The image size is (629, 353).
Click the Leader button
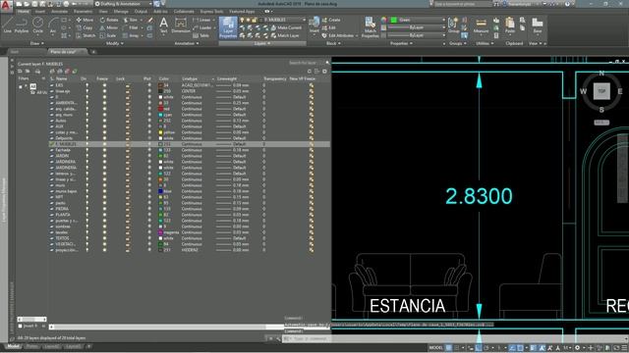click(x=202, y=27)
